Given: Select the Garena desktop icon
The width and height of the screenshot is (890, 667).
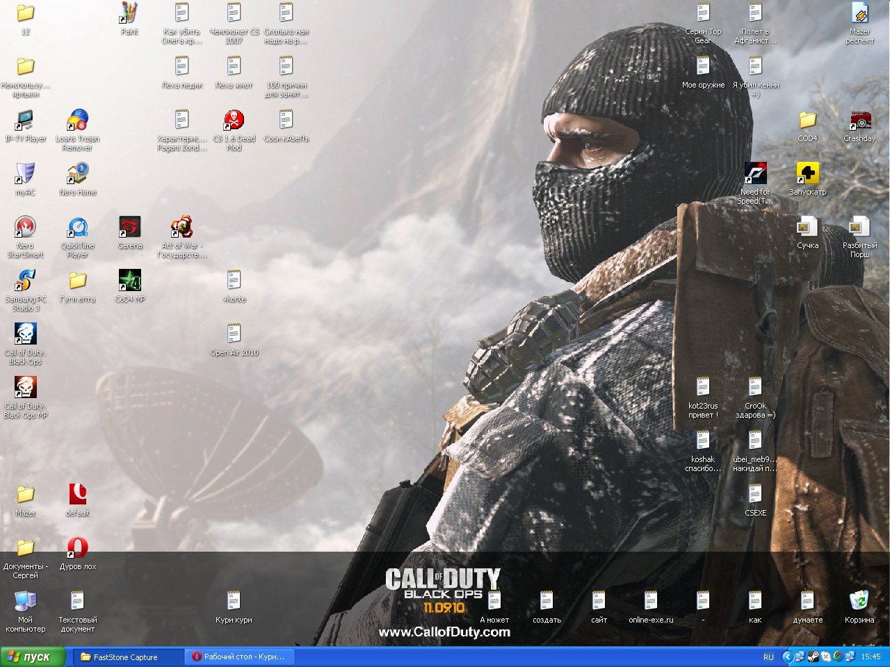Looking at the screenshot, I should tap(130, 228).
